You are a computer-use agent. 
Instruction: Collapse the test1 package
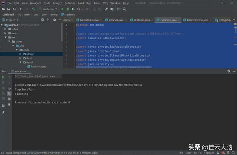coord(20,62)
